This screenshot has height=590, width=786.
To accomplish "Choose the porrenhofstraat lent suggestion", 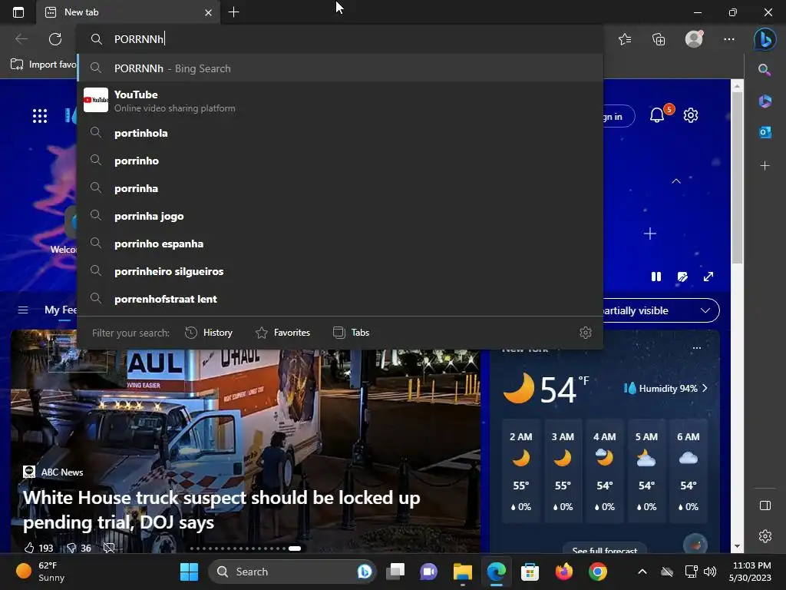I will [340, 299].
